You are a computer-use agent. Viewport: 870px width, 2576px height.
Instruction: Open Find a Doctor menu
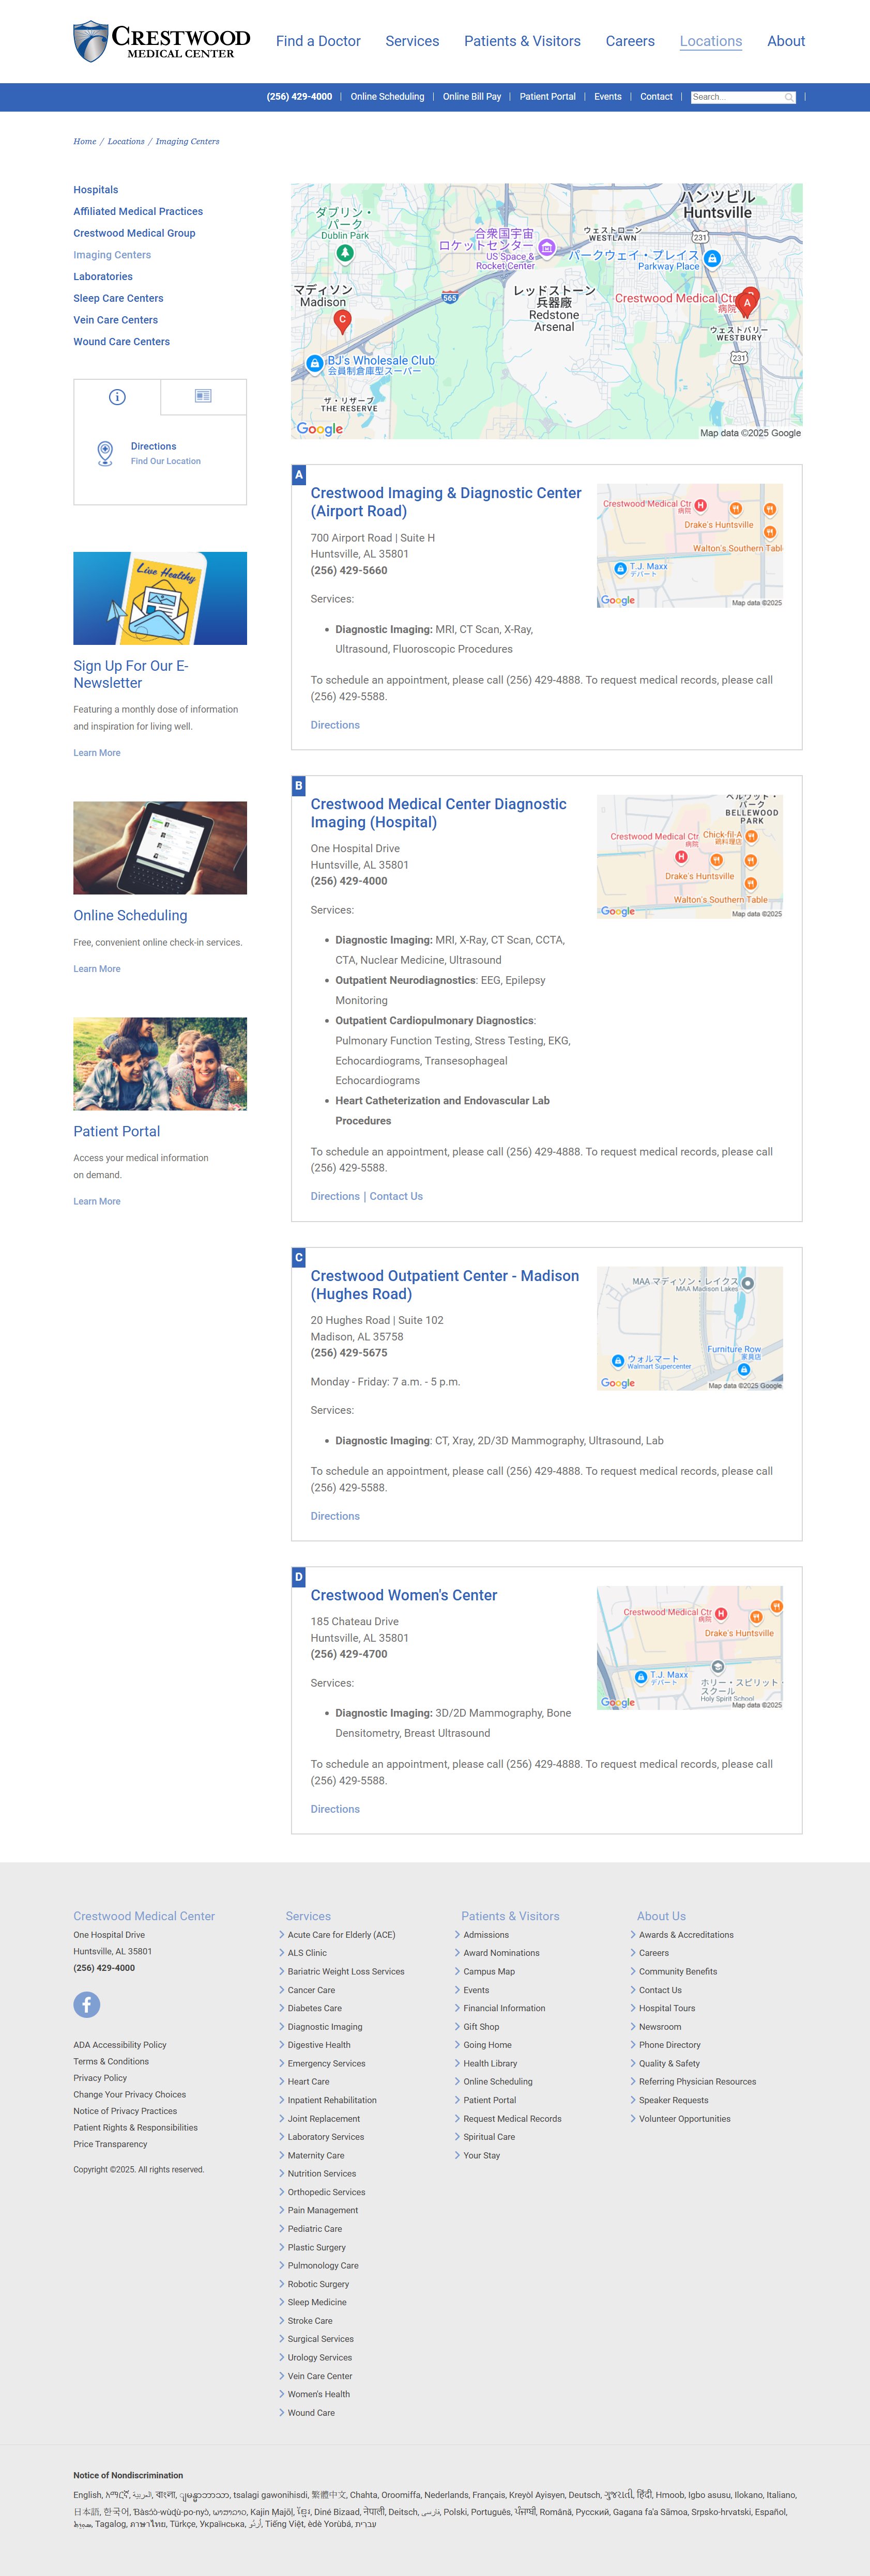pyautogui.click(x=318, y=41)
